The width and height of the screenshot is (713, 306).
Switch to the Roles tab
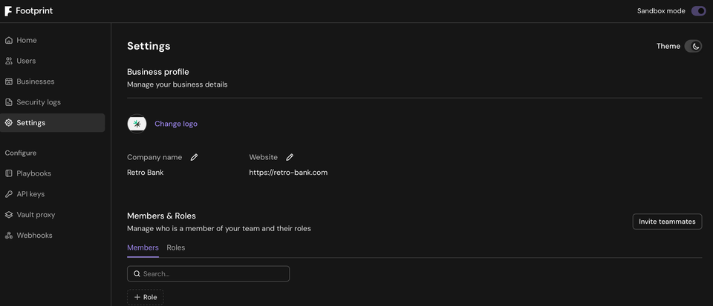(176, 247)
